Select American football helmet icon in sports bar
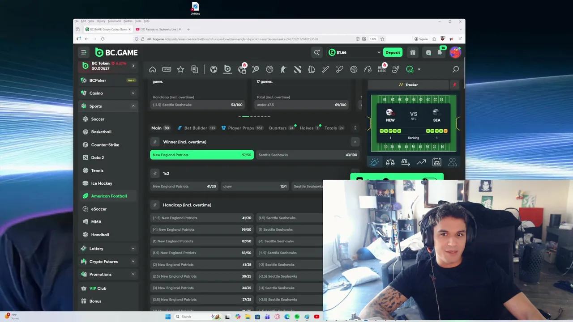This screenshot has height=322, width=573. [x=410, y=69]
